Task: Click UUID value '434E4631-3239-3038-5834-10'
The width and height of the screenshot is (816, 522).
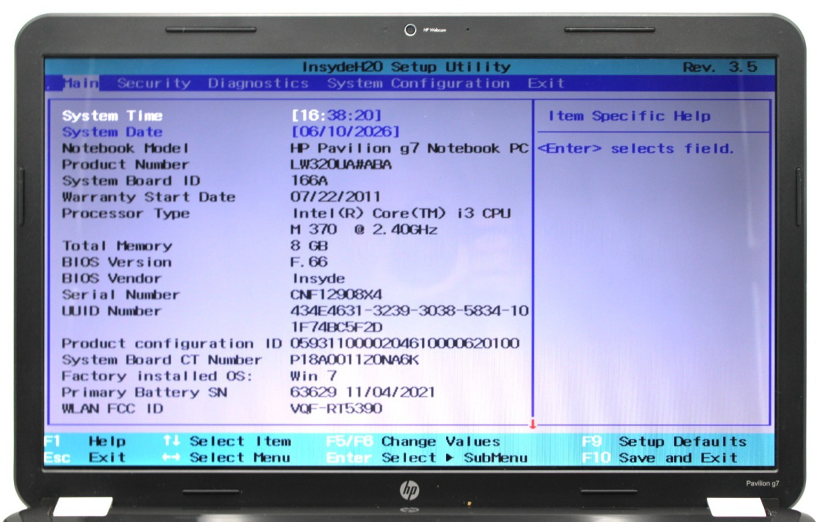Action: point(409,311)
